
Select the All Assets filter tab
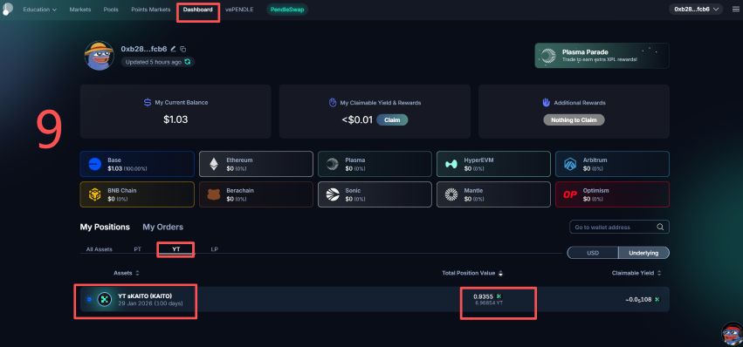click(99, 249)
